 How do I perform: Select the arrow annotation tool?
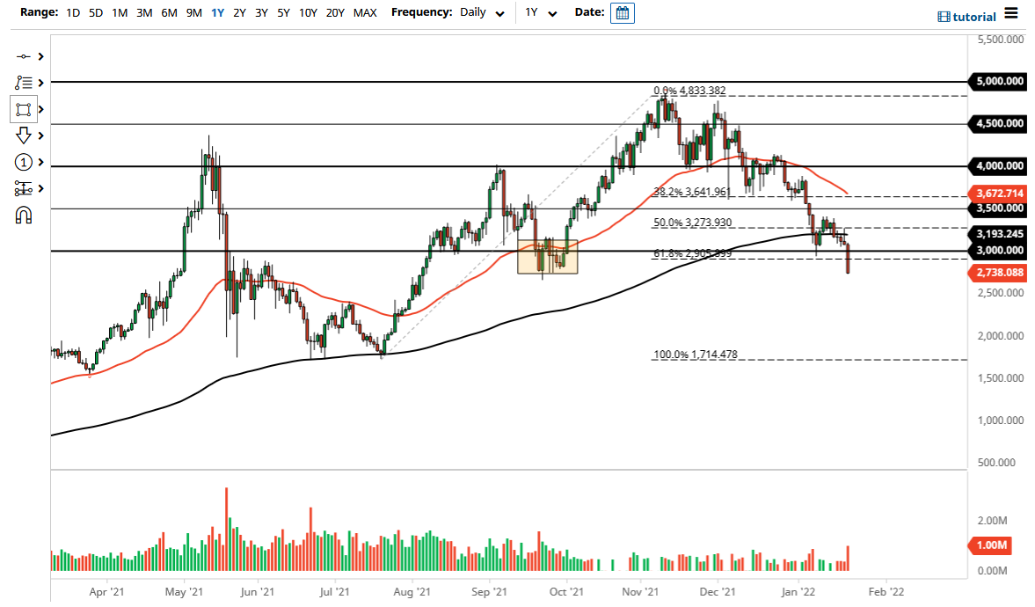point(25,135)
